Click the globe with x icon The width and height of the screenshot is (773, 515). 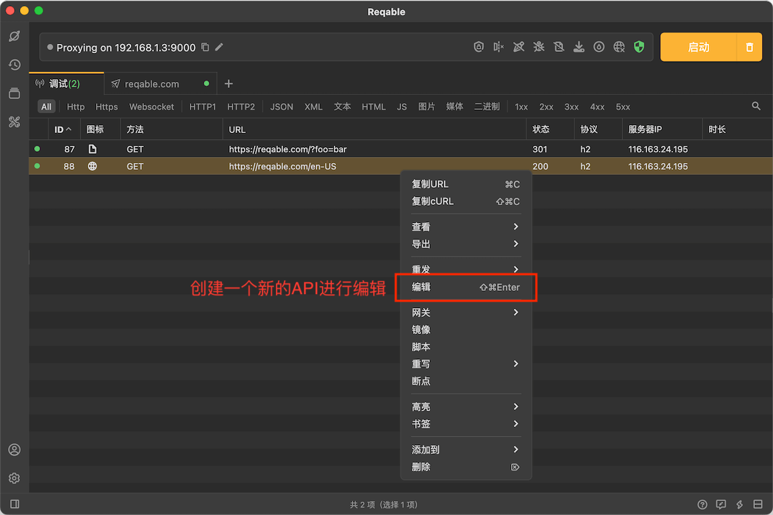[619, 47]
